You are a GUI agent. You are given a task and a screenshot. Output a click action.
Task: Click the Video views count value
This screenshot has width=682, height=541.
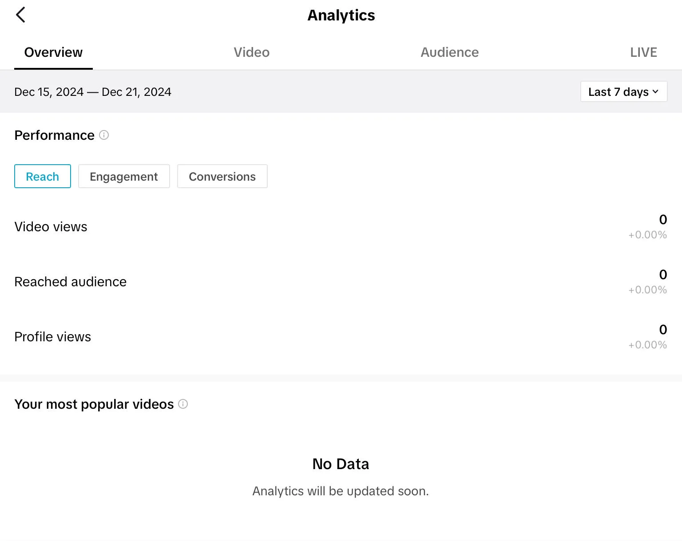click(662, 220)
